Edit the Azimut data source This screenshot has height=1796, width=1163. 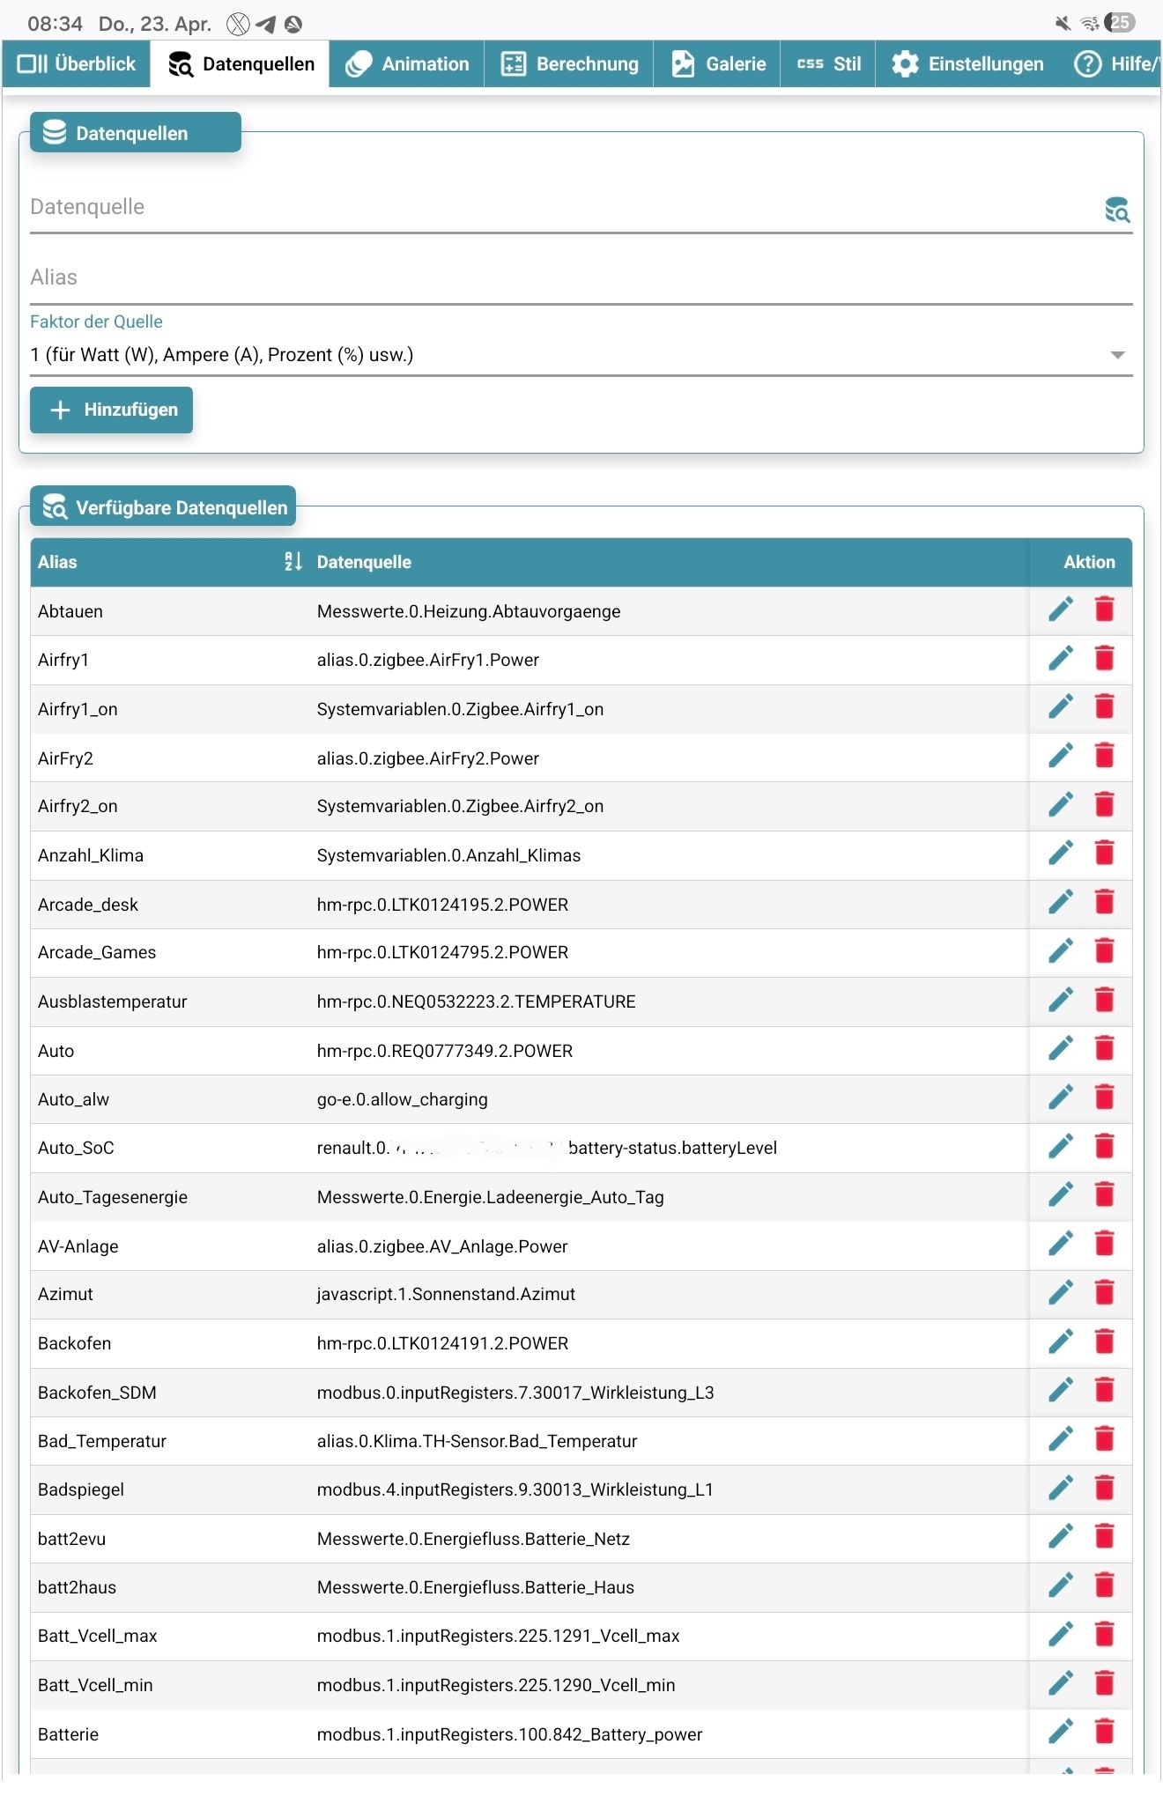[1061, 1293]
